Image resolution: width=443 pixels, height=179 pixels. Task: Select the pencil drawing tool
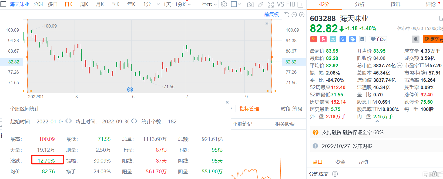[261, 5]
